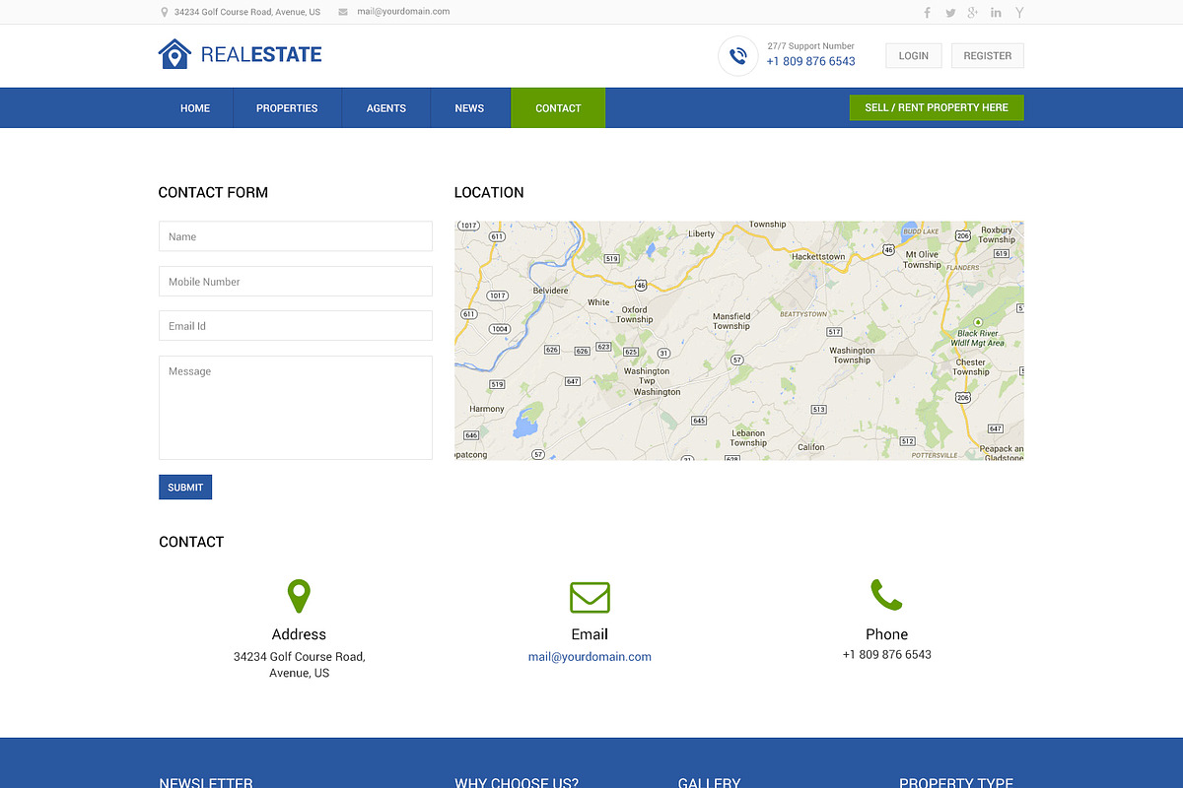
Task: Click the Location heading
Action: (489, 193)
